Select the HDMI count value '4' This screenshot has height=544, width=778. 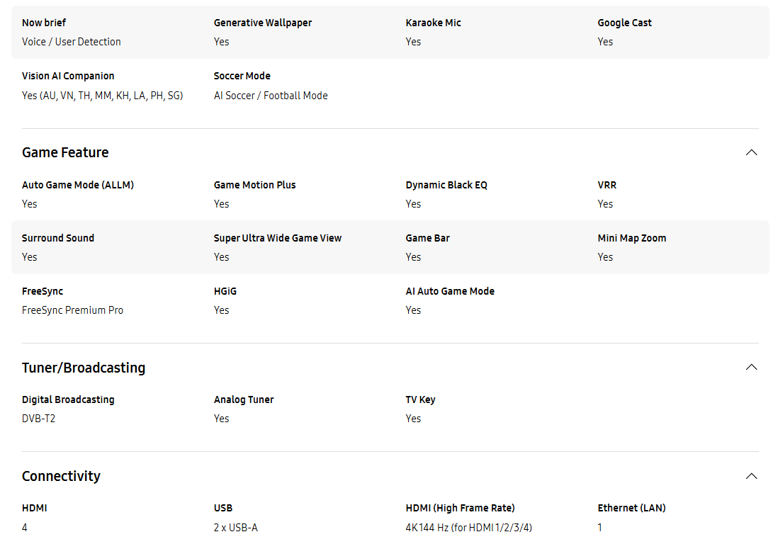click(x=24, y=528)
